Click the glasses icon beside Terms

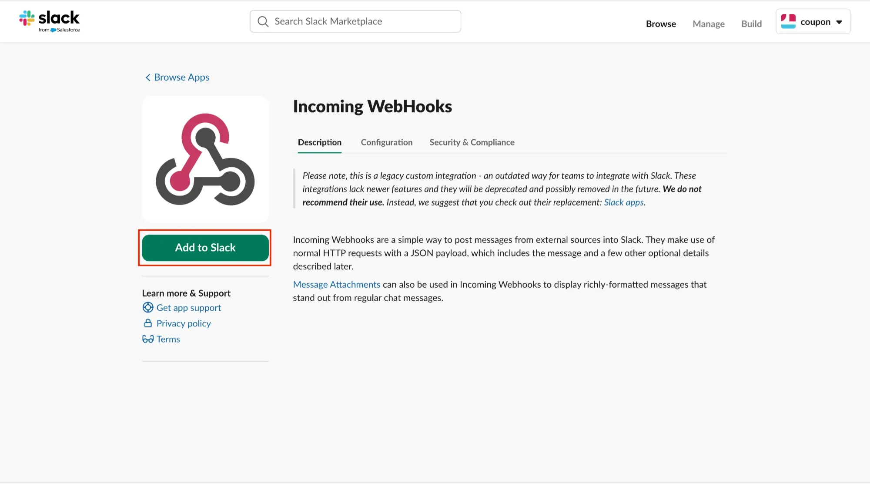pos(148,339)
